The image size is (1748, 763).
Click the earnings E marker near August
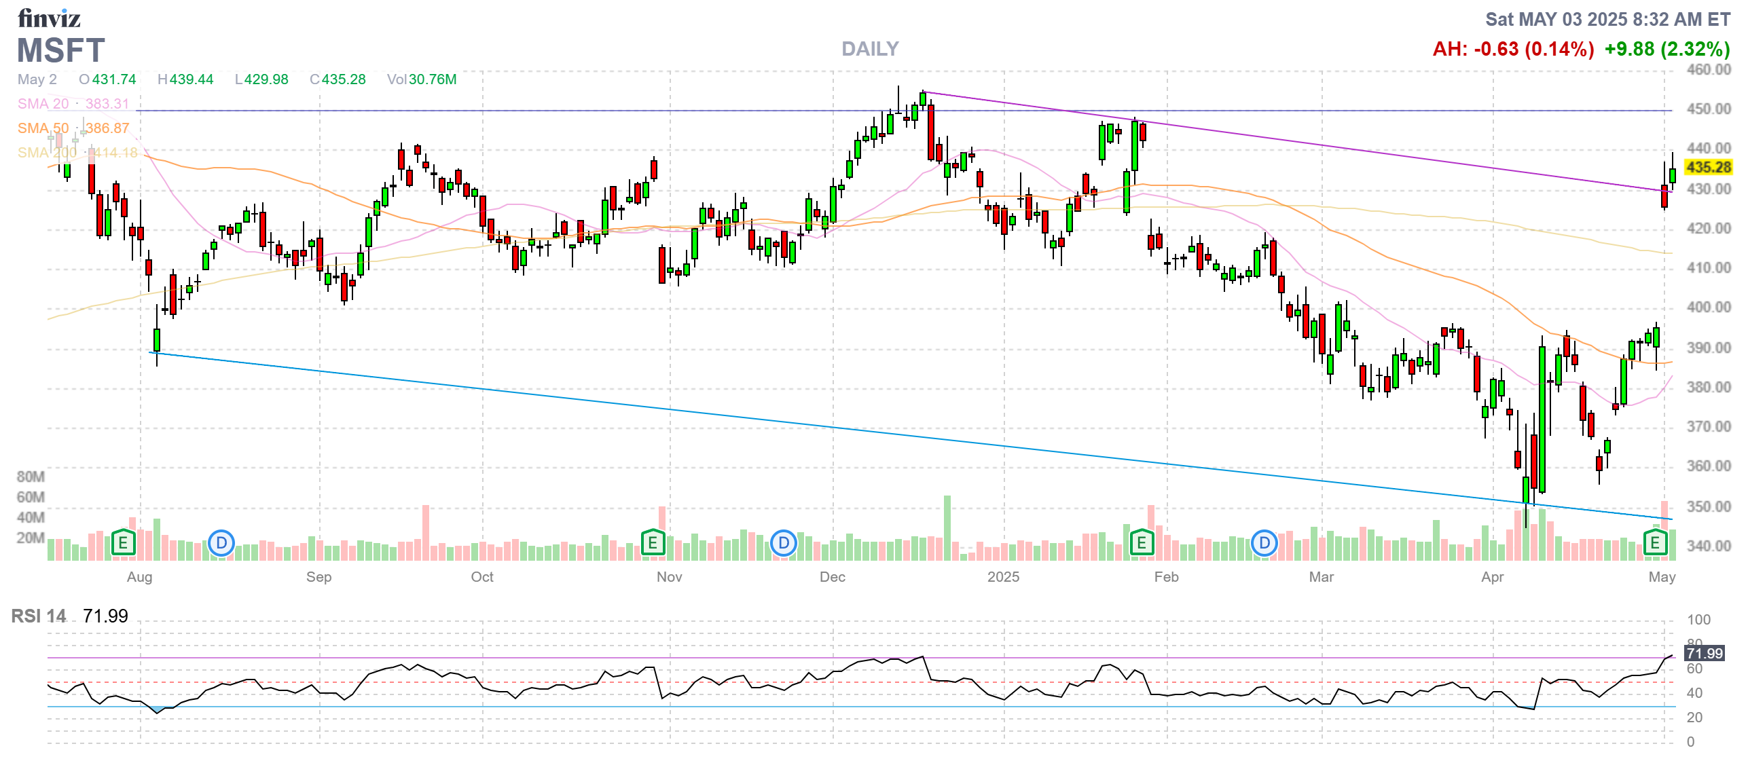tap(123, 542)
